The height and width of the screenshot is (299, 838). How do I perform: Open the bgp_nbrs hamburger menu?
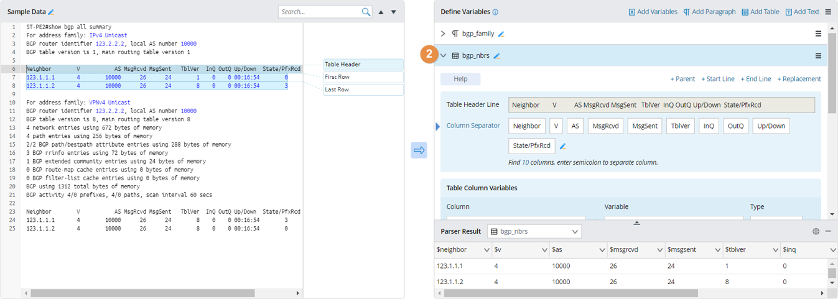[818, 56]
